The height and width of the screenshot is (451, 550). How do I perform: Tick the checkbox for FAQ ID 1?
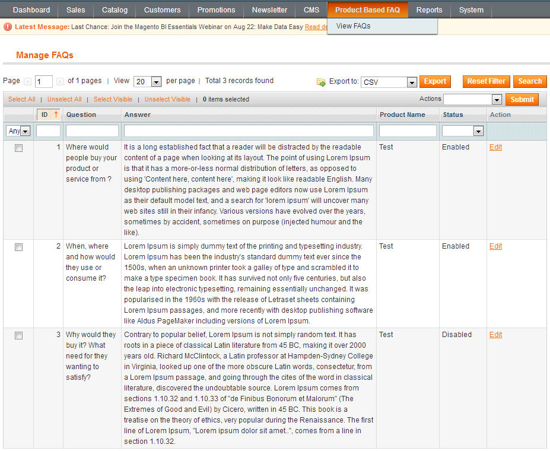(18, 148)
